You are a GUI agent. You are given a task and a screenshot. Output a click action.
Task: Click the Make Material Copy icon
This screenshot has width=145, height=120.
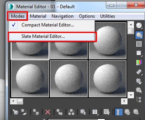59,112
